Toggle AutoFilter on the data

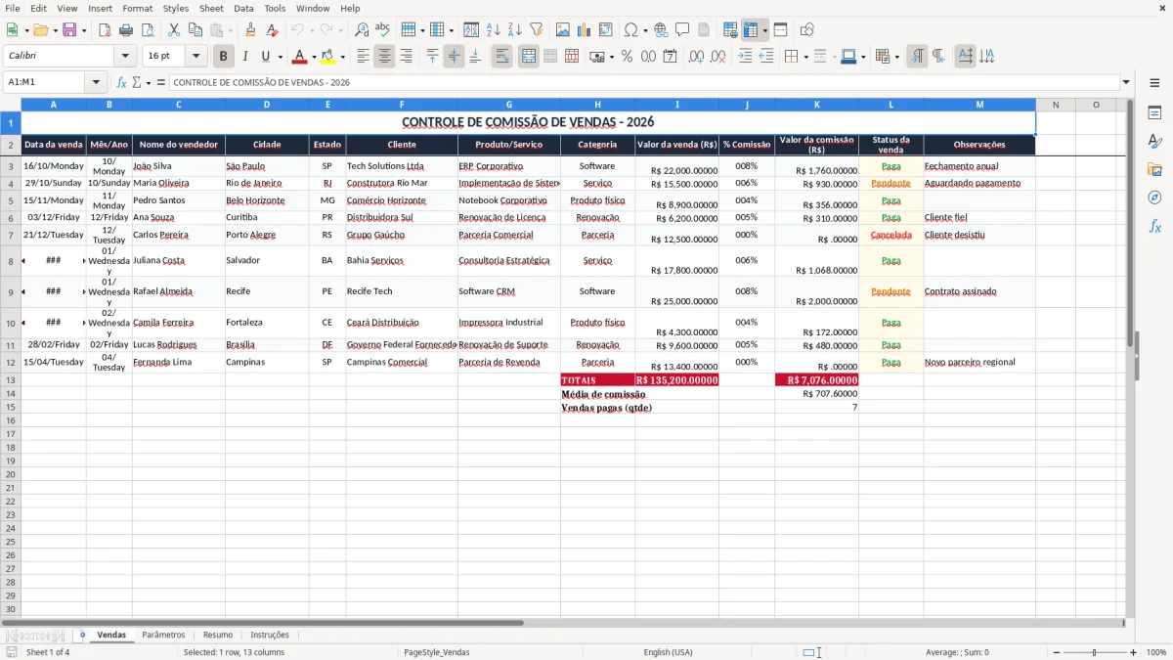[x=537, y=30]
